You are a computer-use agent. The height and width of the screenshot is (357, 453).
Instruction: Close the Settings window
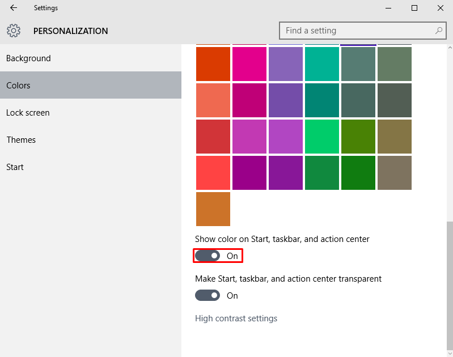point(441,8)
